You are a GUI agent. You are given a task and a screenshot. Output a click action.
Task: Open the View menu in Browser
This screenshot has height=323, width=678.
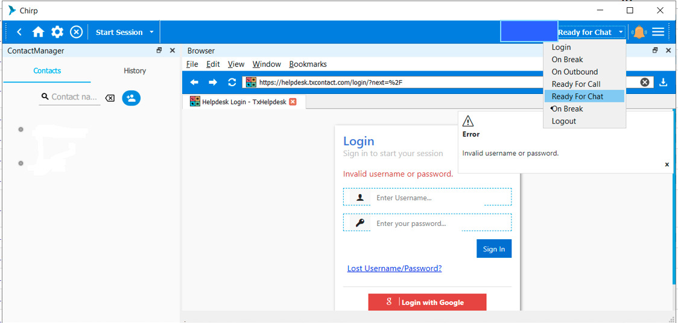[236, 64]
